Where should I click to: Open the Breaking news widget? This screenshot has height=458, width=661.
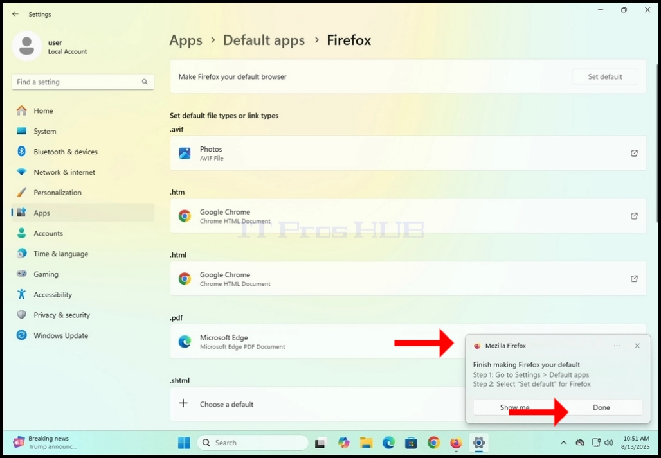(46, 443)
